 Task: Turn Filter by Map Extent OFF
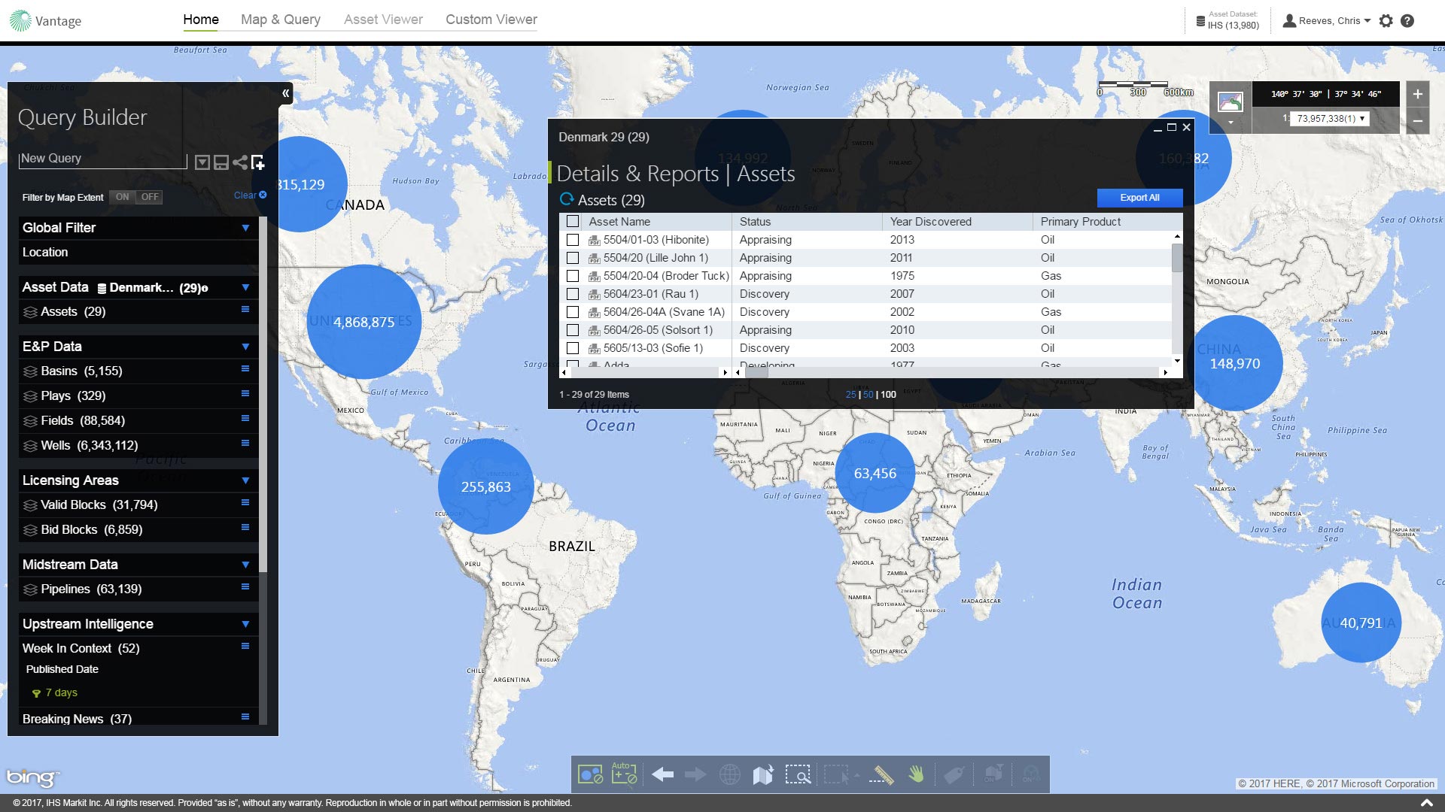pyautogui.click(x=150, y=197)
